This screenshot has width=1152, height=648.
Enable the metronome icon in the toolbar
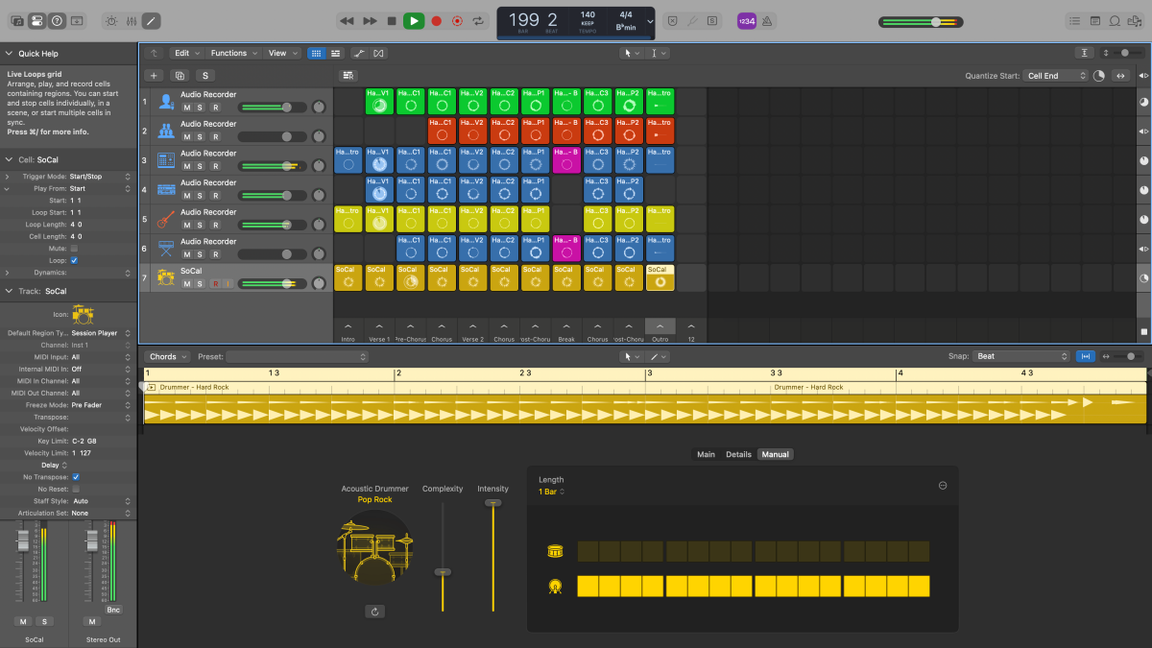(x=765, y=20)
